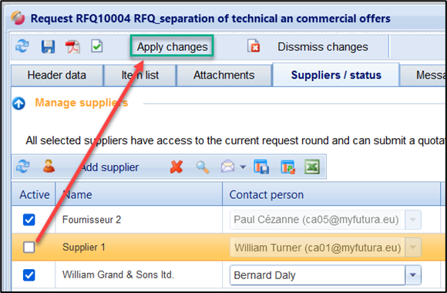Click red X delete supplier icon
The image size is (447, 293).
pos(176,167)
